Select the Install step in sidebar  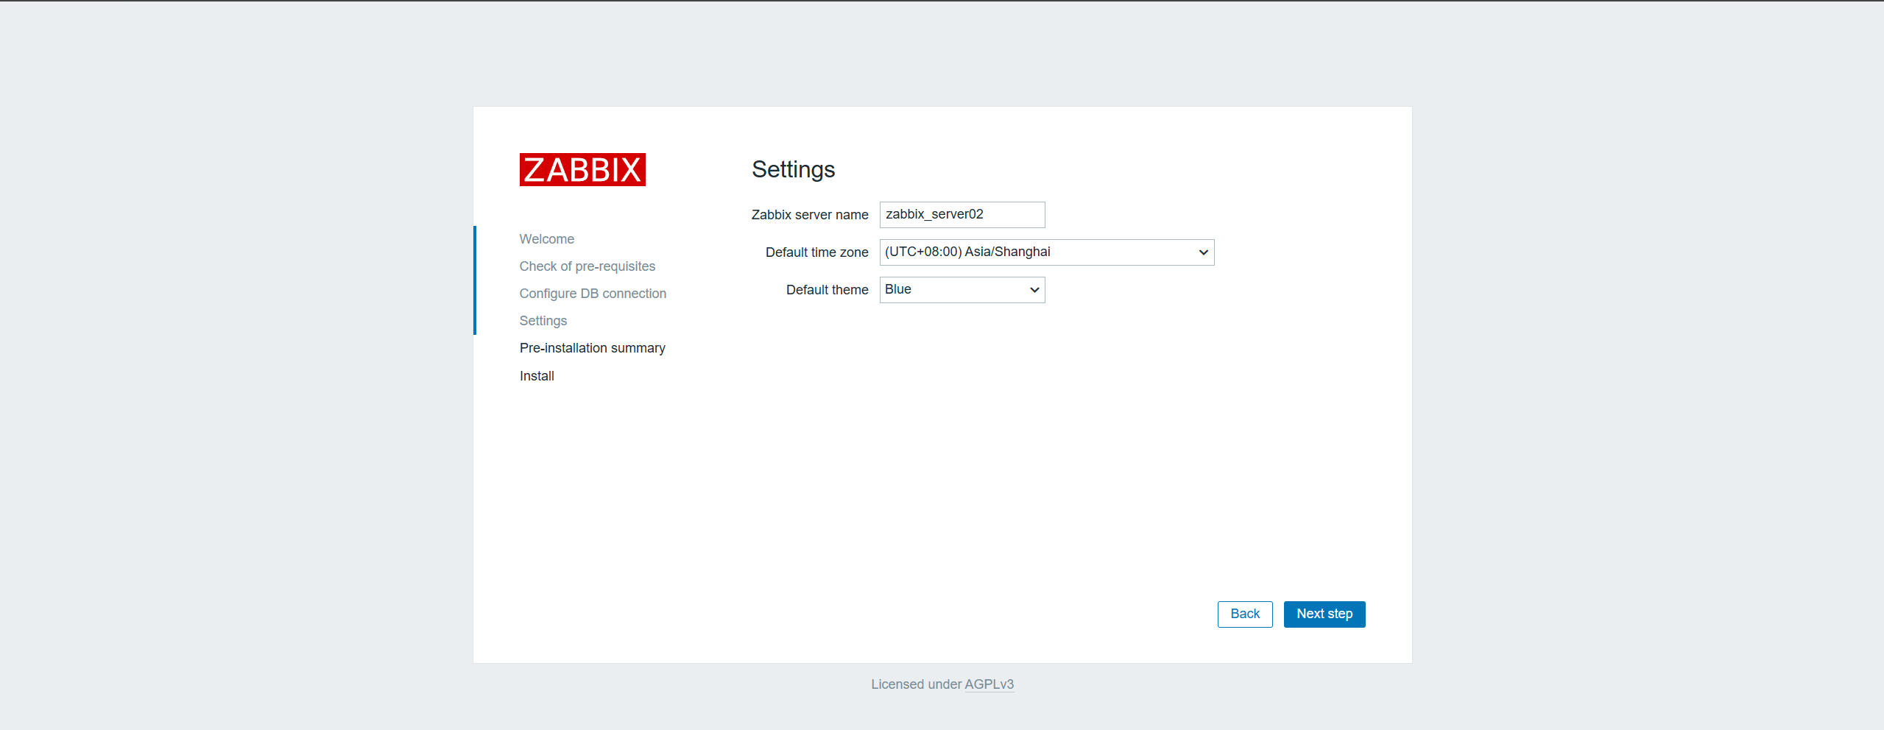click(x=537, y=376)
